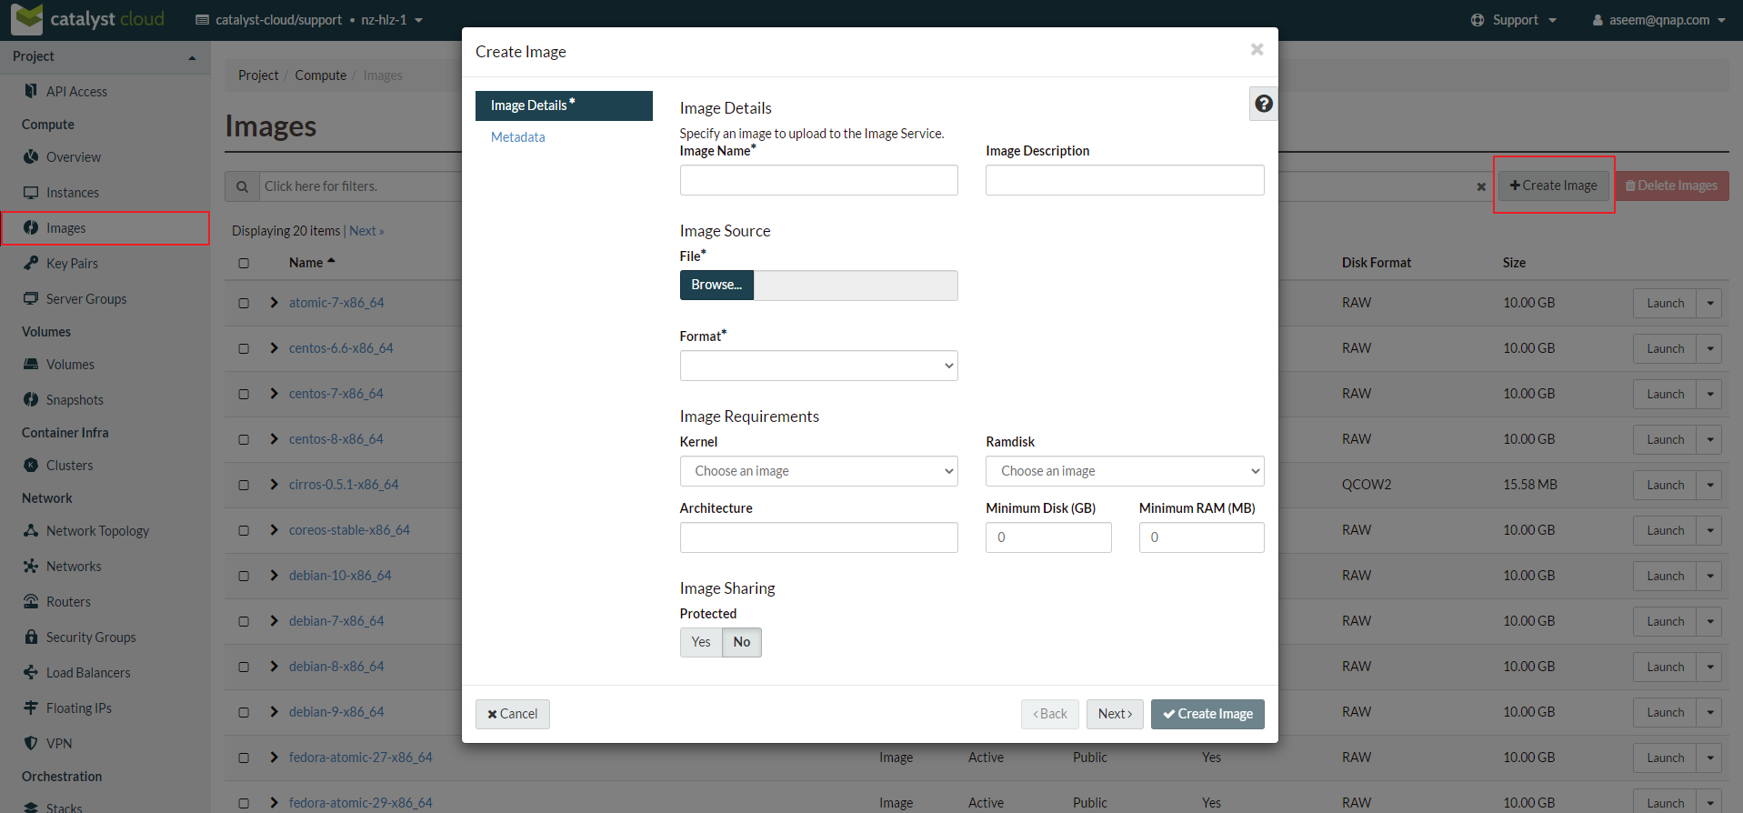This screenshot has height=813, width=1743.
Task: Expand the centos-7-x86_64 row details
Action: pyautogui.click(x=274, y=394)
